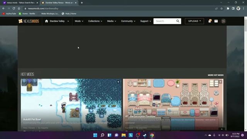Expand the Collections dropdown menu
Screen dimensions: 247x139
pyautogui.click(x=95, y=21)
